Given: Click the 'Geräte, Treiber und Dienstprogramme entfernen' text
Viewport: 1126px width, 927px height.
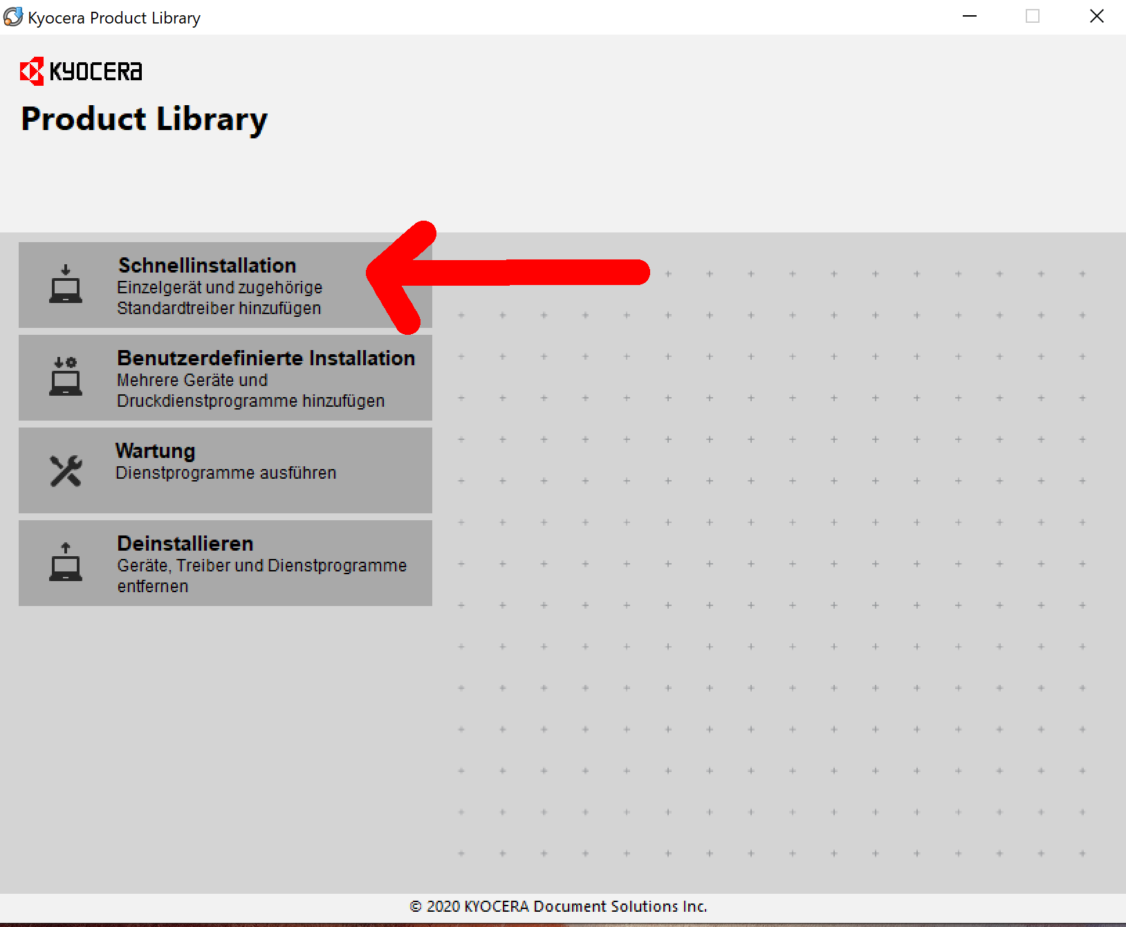Looking at the screenshot, I should pyautogui.click(x=261, y=576).
